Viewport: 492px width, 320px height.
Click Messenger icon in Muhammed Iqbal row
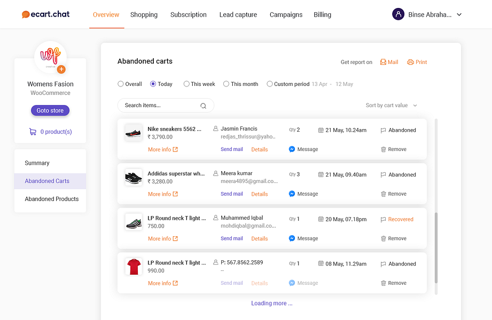(292, 238)
